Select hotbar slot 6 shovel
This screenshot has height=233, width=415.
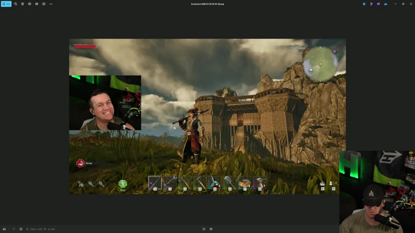point(230,183)
